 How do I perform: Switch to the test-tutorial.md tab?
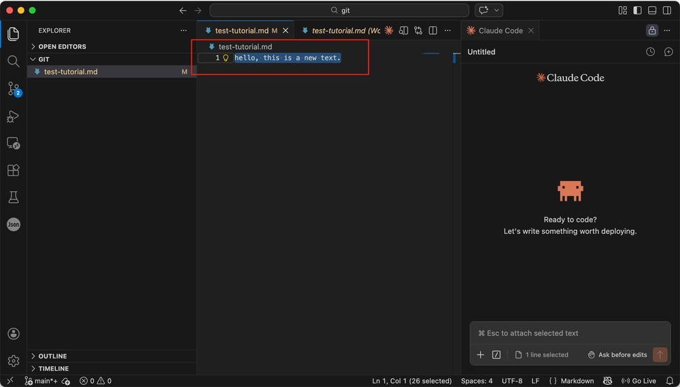pos(245,31)
